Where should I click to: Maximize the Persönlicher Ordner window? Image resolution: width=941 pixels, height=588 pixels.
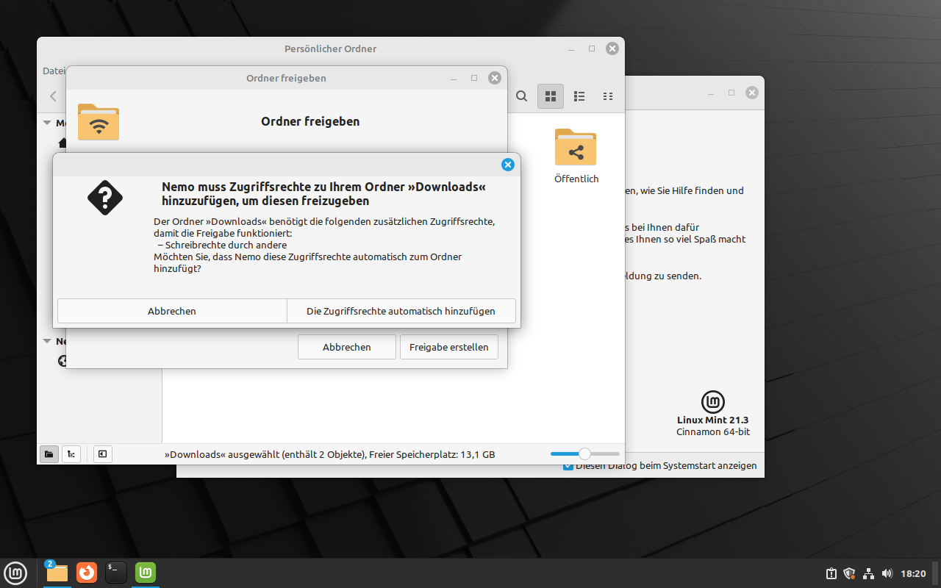[x=591, y=49]
